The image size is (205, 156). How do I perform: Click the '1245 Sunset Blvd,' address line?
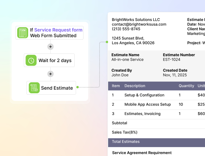point(128,38)
